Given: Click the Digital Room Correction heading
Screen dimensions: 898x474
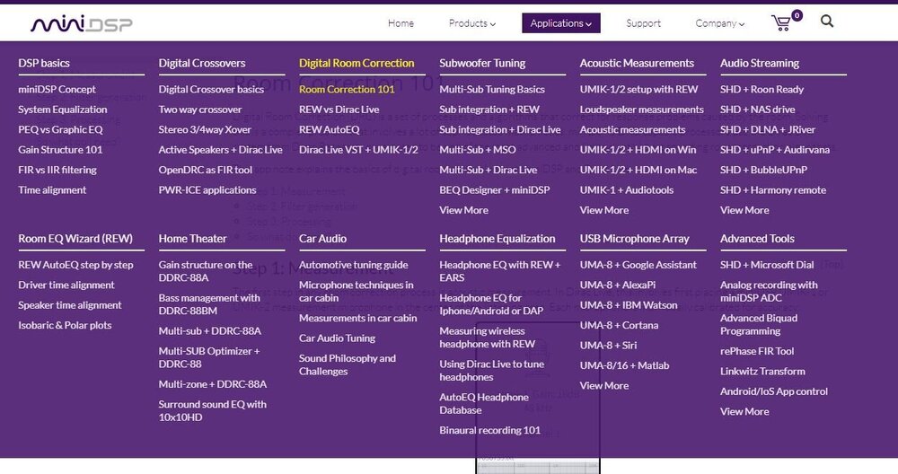Looking at the screenshot, I should [357, 63].
